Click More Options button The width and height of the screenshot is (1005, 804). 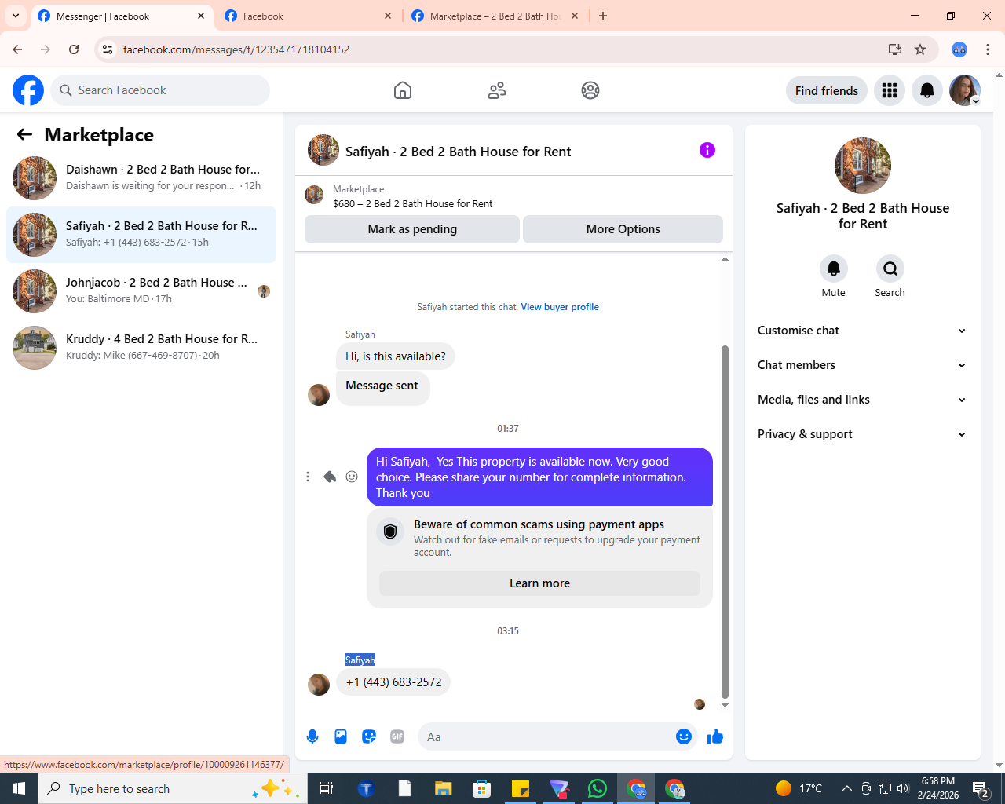(x=623, y=229)
